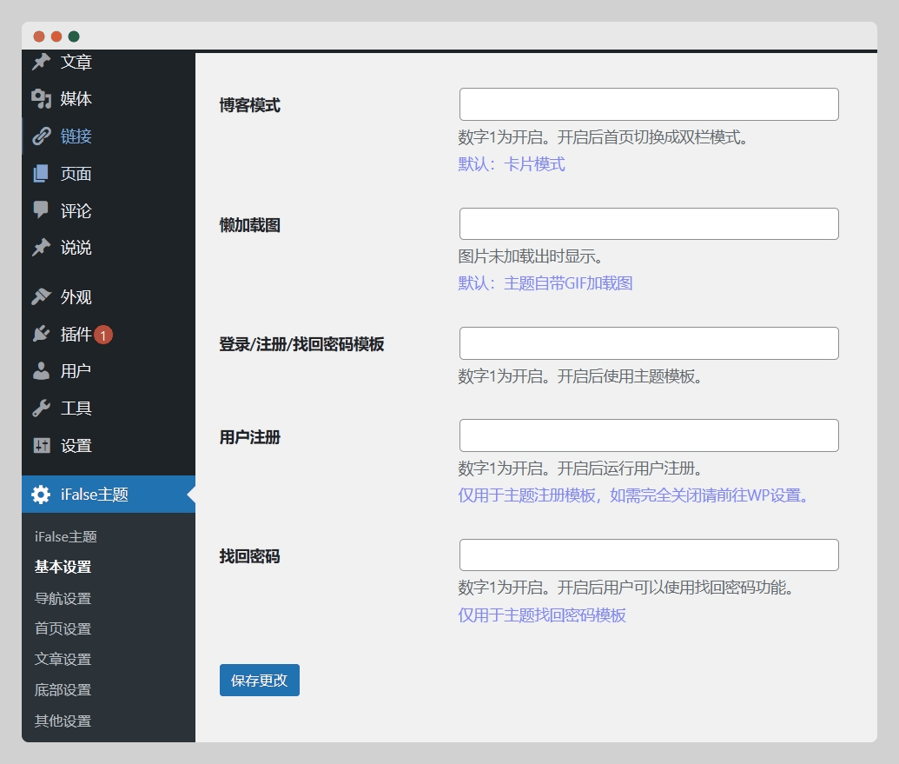The image size is (899, 764).
Task: Select the 用户 person icon
Action: coord(41,371)
